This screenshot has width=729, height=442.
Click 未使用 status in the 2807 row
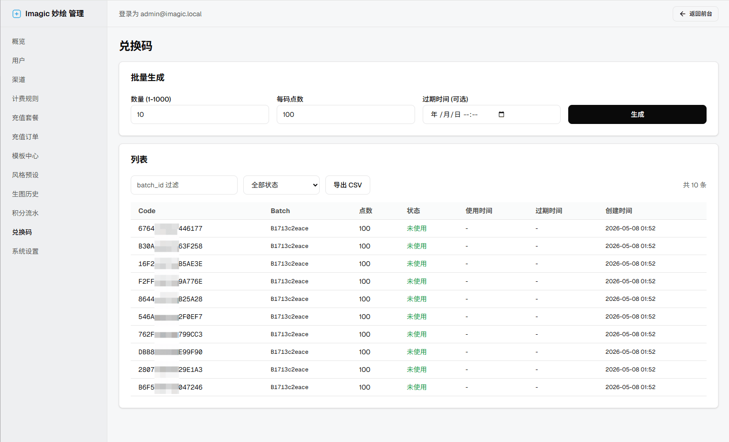coord(417,370)
